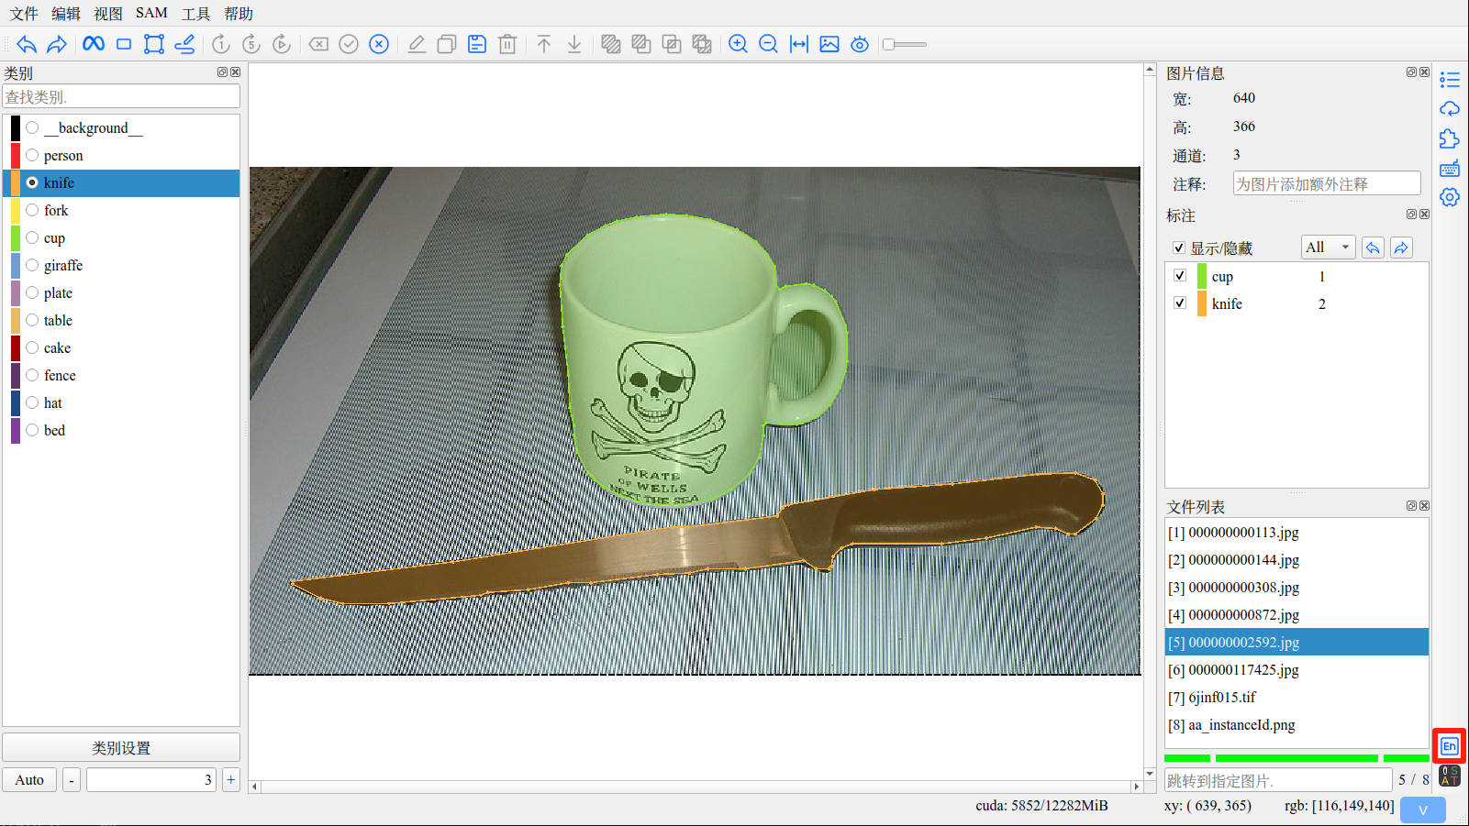Cancel annotation with the X circle icon
Viewport: 1469px width, 826px height.
pos(379,44)
